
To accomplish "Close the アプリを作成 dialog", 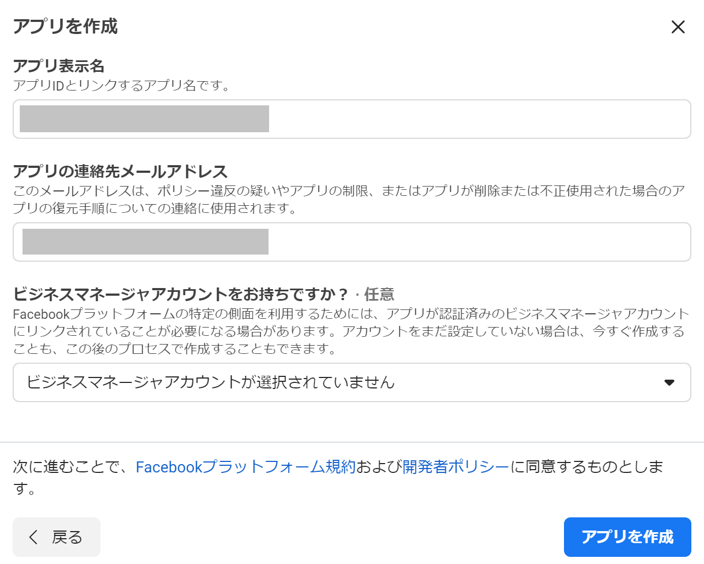I will pos(678,27).
